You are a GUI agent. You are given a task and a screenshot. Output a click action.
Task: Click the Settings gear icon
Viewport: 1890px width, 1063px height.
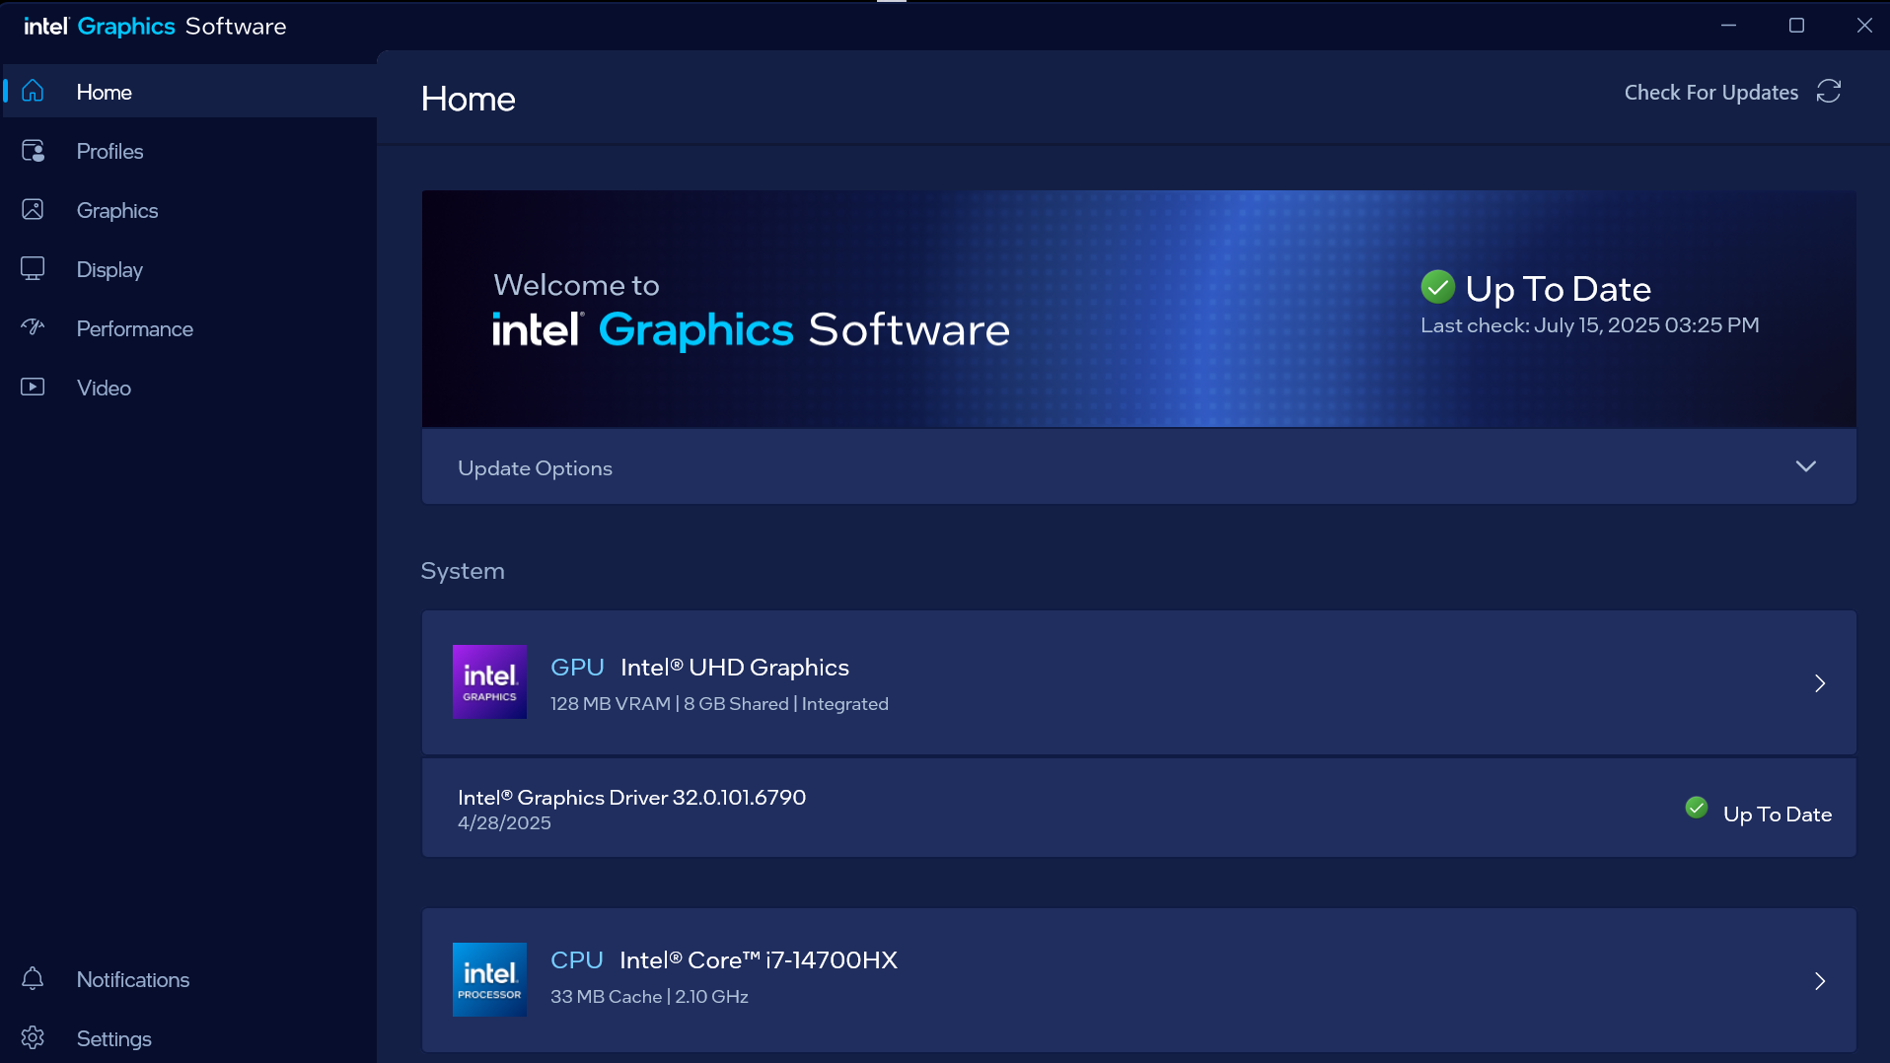33,1038
